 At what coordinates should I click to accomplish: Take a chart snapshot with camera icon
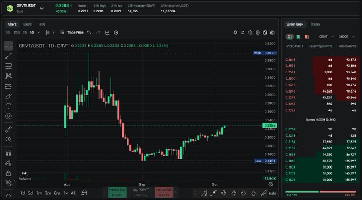273,32
